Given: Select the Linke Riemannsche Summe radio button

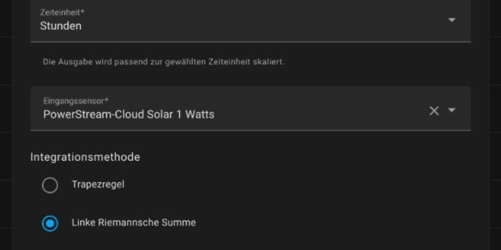Looking at the screenshot, I should pyautogui.click(x=50, y=223).
